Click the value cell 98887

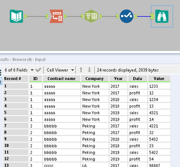coord(159,165)
